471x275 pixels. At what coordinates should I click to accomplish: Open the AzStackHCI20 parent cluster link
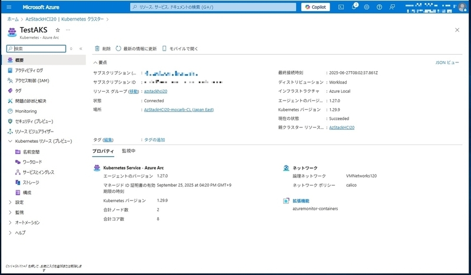coord(342,128)
